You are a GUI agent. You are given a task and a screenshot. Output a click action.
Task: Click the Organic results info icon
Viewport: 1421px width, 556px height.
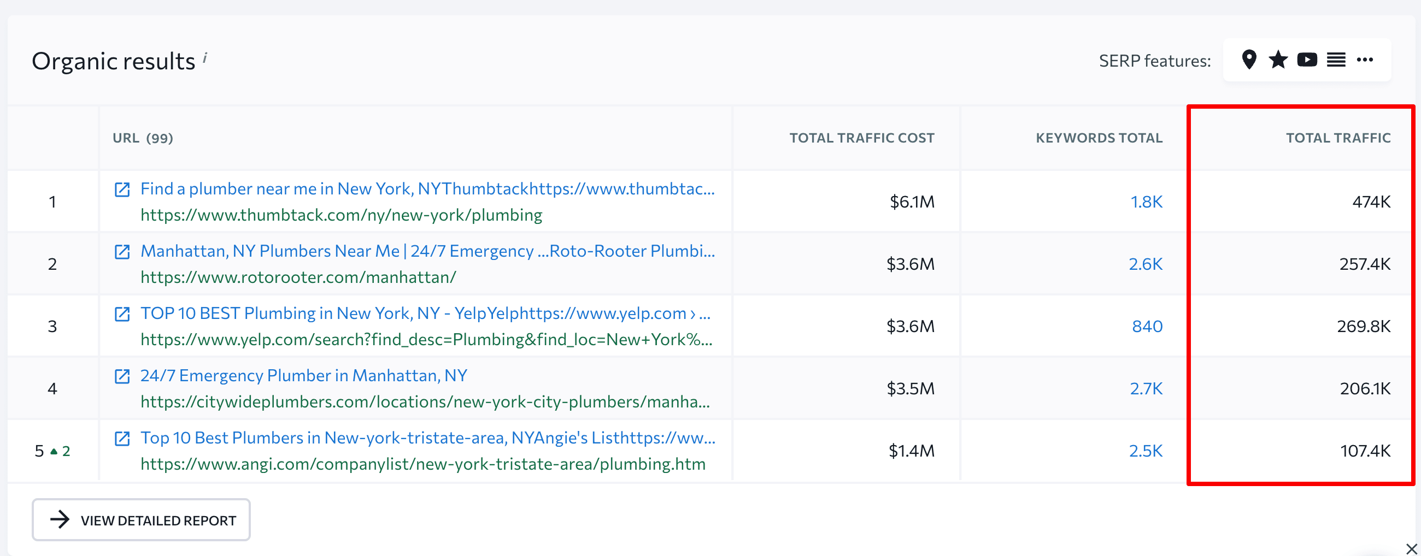tap(204, 57)
